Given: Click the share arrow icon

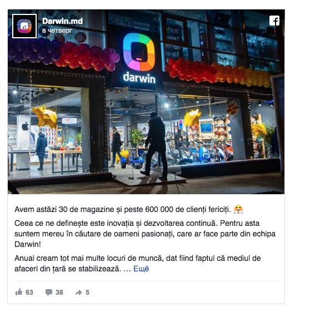Looking at the screenshot, I should [79, 292].
